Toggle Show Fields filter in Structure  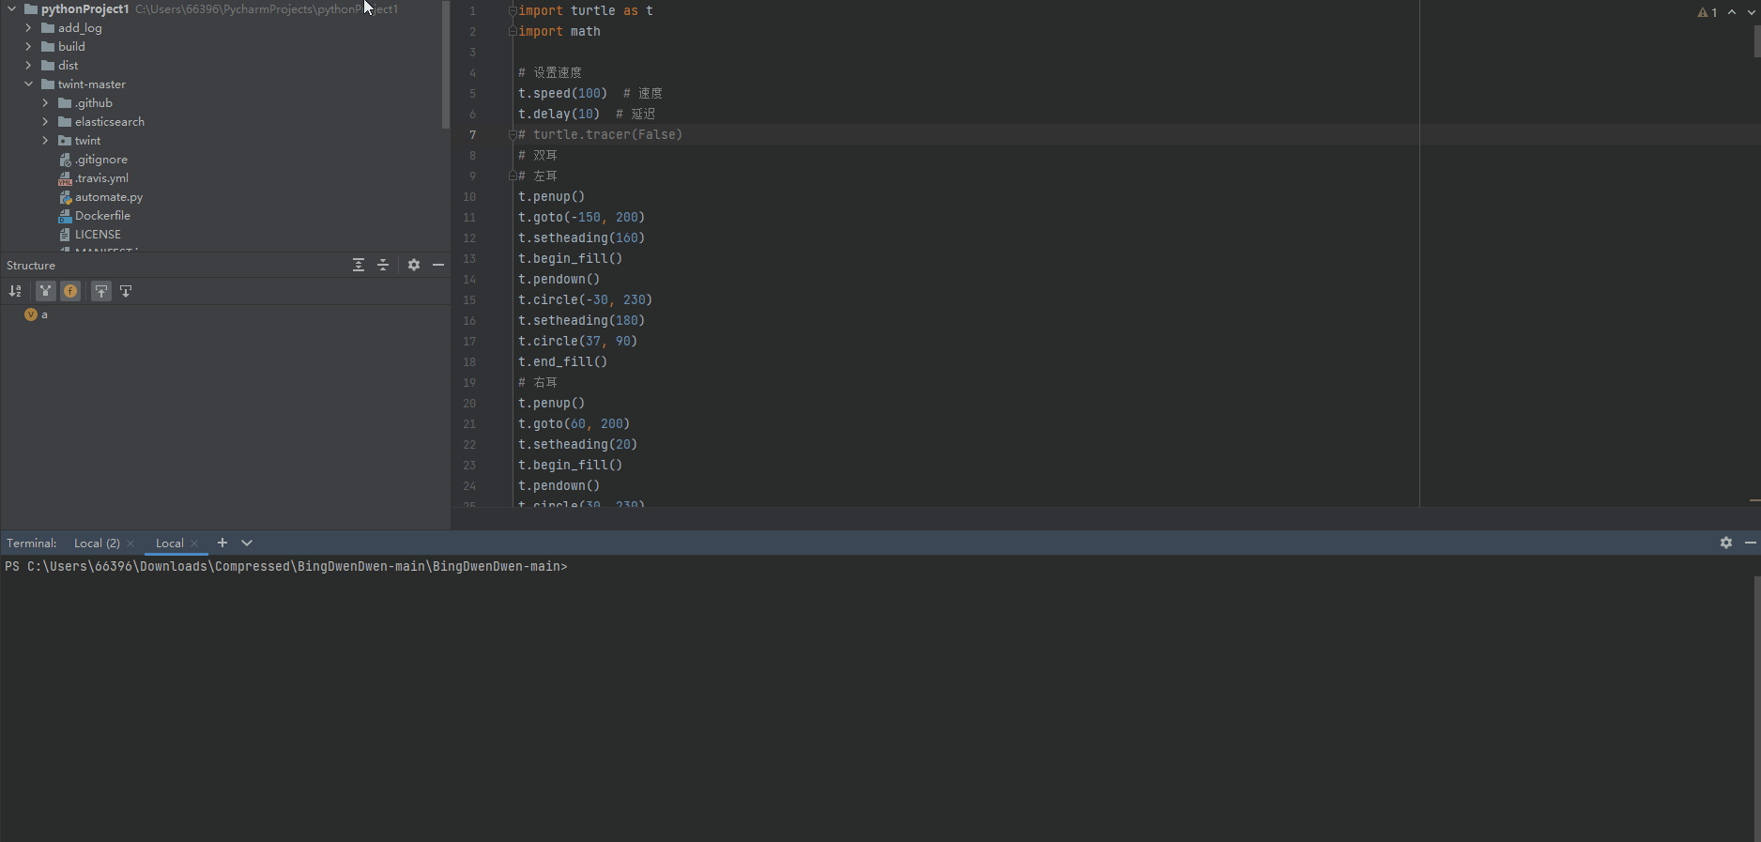[x=70, y=291]
